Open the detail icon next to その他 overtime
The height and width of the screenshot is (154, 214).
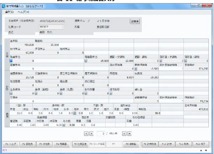(x=64, y=125)
